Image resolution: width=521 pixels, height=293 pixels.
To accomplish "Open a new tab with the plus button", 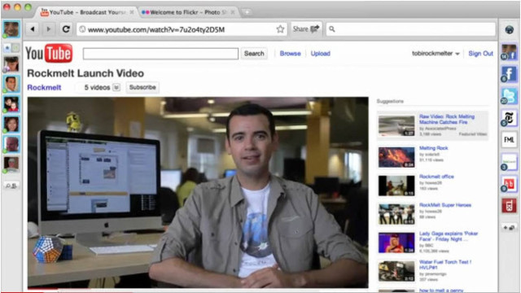I will pyautogui.click(x=247, y=12).
